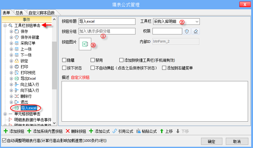
Task: Click the 描述 text area
Action: (x=155, y=101)
